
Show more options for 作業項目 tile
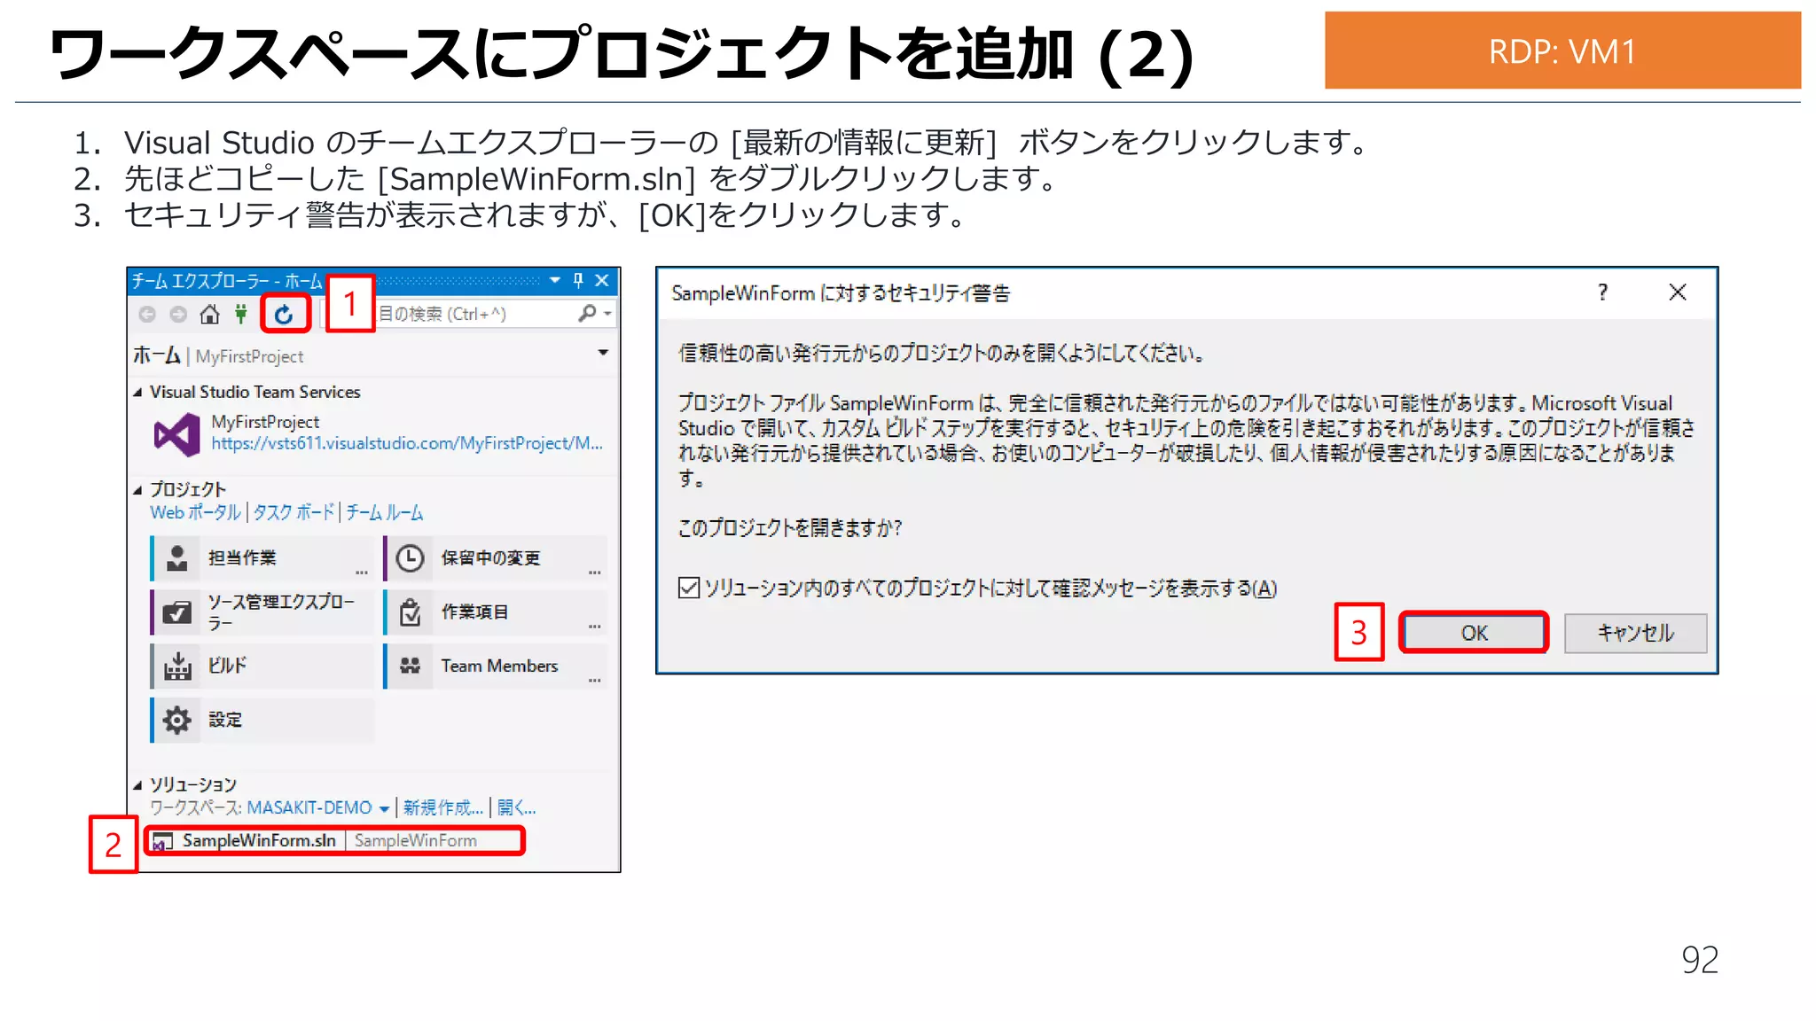click(595, 626)
